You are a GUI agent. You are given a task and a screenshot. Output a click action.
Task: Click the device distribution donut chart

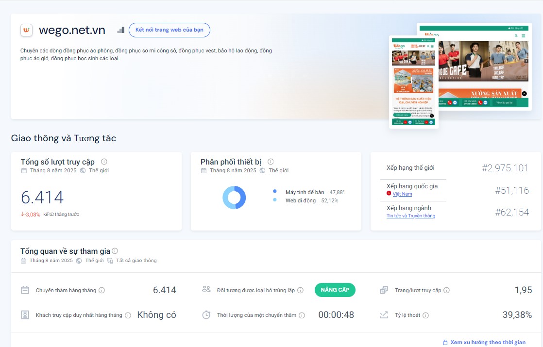click(x=234, y=198)
